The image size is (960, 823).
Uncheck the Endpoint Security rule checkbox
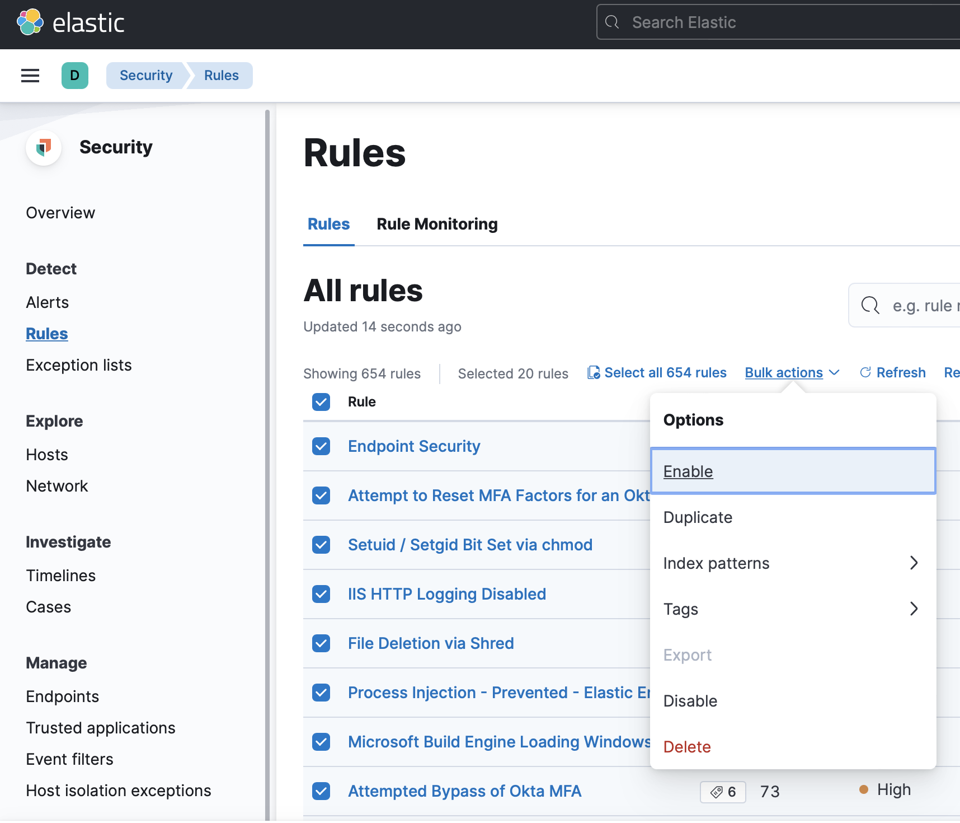pyautogui.click(x=321, y=446)
